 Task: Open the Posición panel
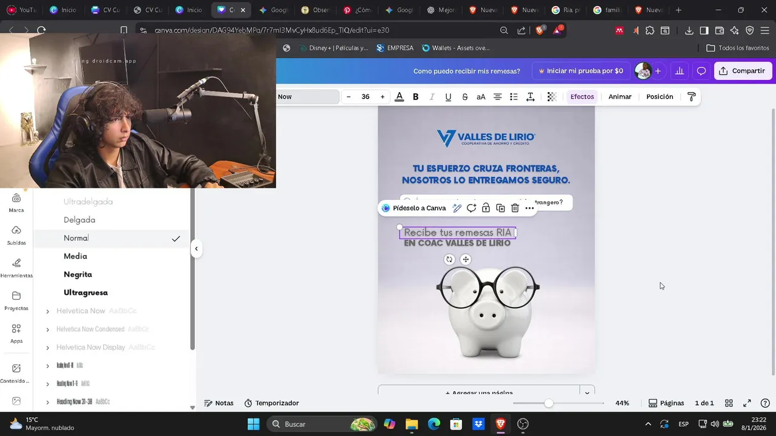(660, 97)
